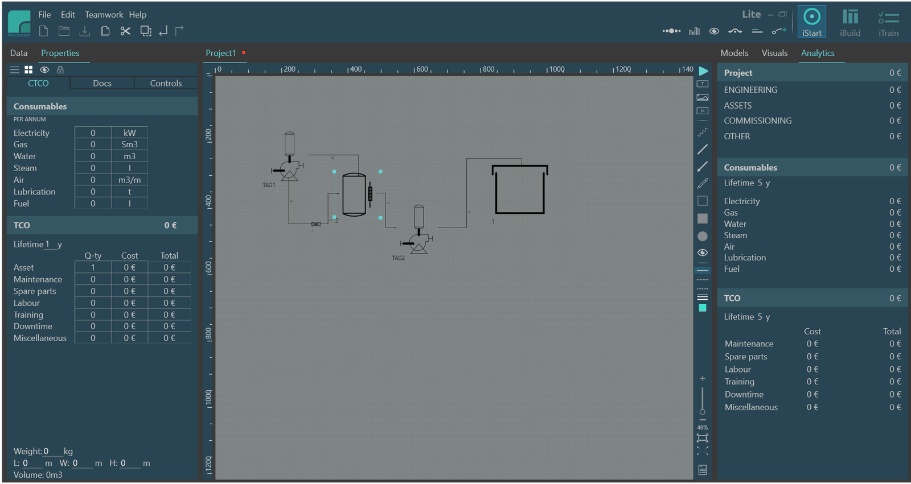
Task: Select the filled circle tool
Action: [x=703, y=236]
